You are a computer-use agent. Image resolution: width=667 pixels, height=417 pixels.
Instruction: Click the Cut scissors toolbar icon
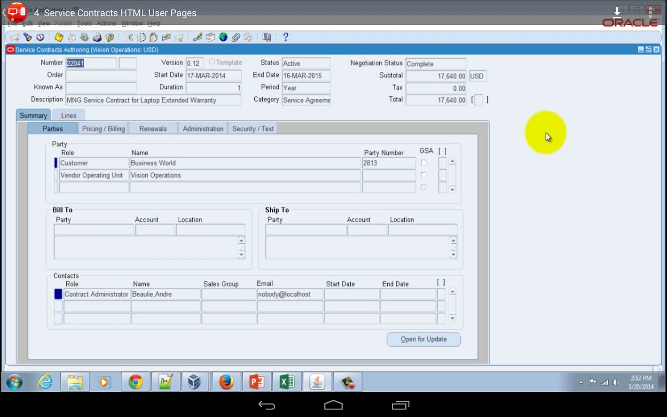pos(128,37)
